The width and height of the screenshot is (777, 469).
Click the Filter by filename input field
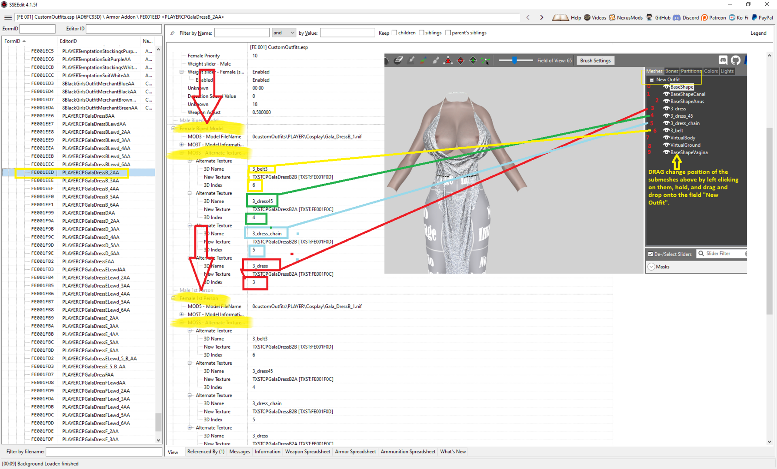point(104,452)
